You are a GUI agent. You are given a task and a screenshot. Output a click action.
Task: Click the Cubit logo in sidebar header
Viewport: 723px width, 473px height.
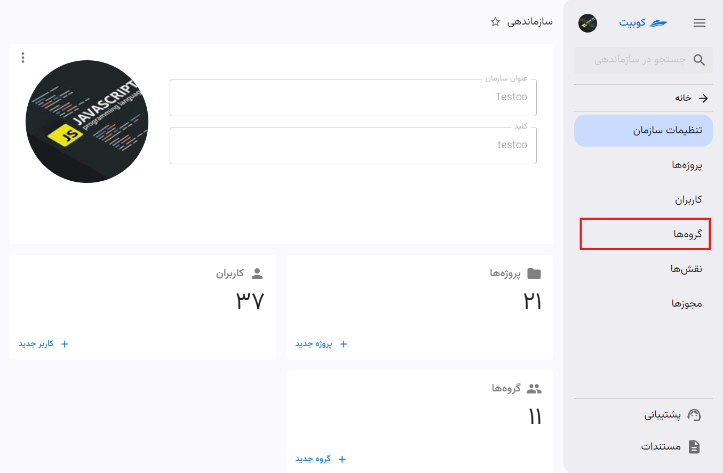[x=643, y=23]
